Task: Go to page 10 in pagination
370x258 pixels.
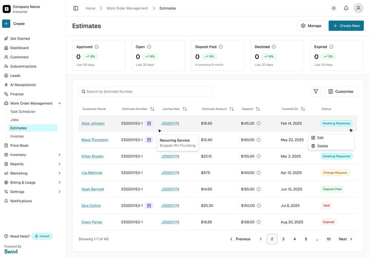Action: [x=328, y=239]
